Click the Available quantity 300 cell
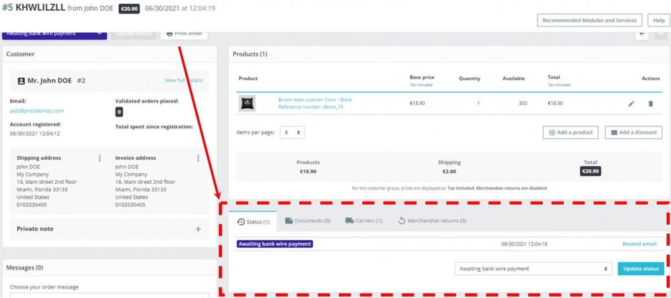 pyautogui.click(x=523, y=103)
